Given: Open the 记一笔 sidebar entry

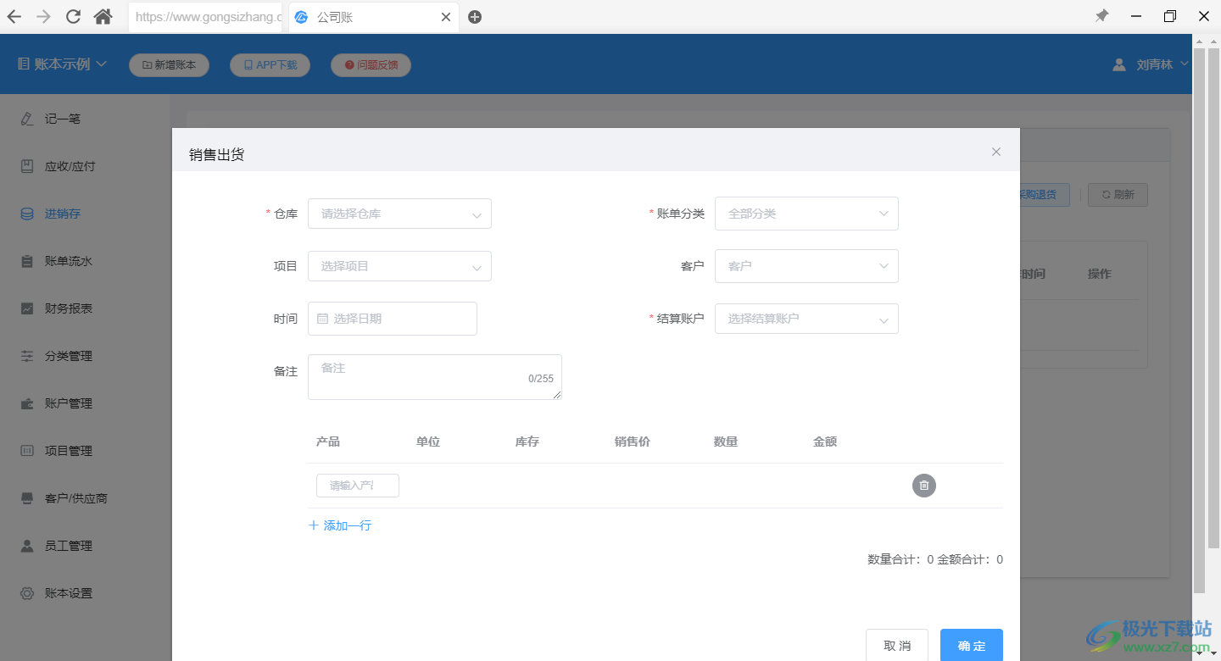Looking at the screenshot, I should [x=62, y=119].
